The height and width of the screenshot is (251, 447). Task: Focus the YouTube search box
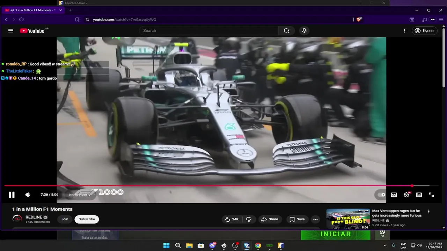pos(209,31)
